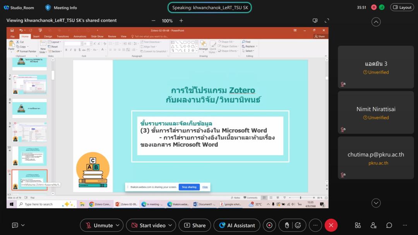Click the record meeting icon

pyautogui.click(x=269, y=225)
